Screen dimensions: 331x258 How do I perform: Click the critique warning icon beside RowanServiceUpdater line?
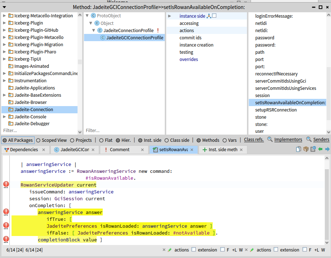pyautogui.click(x=6, y=185)
